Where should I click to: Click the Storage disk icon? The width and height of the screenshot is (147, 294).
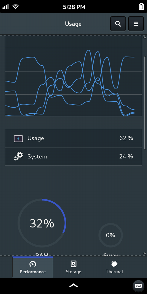tap(73, 264)
